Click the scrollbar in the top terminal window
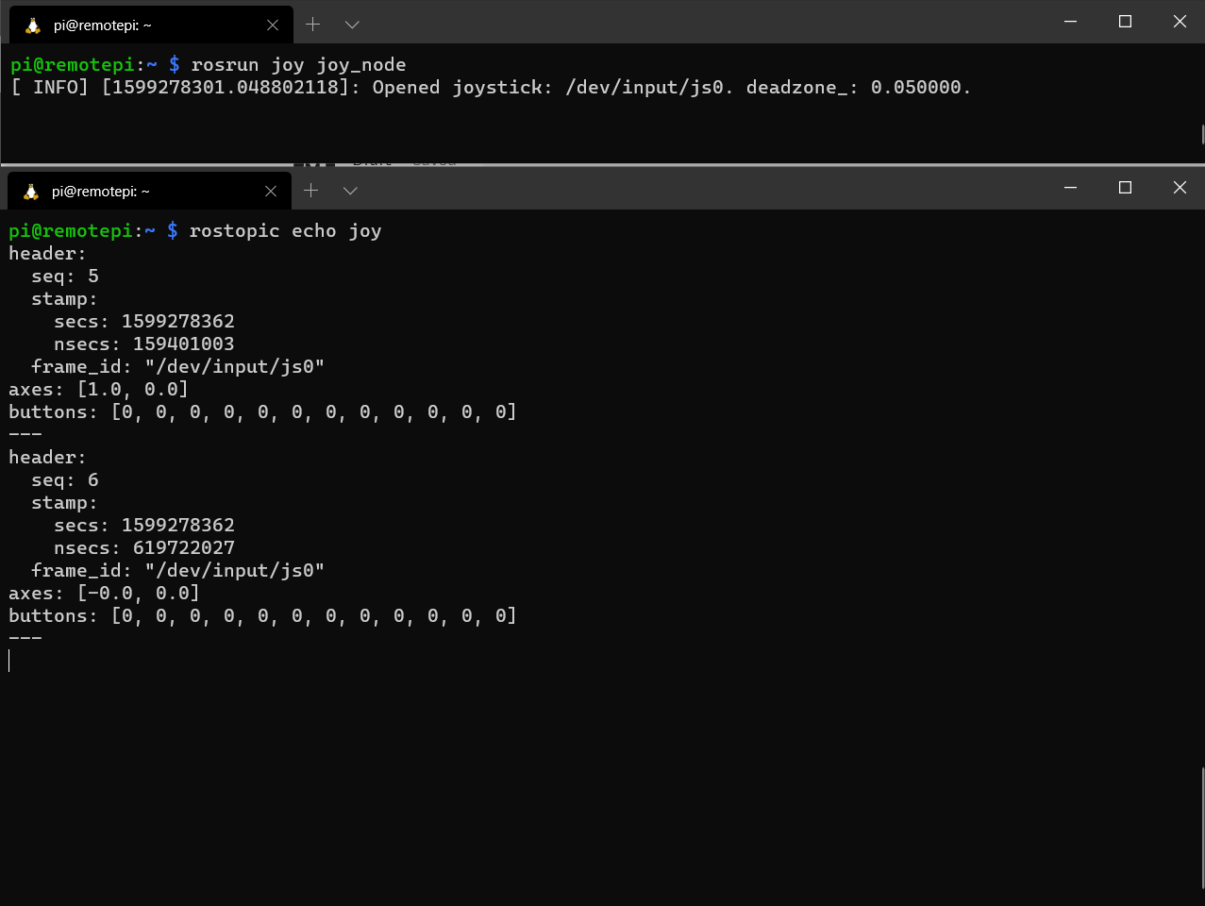The width and height of the screenshot is (1205, 906). point(1202,134)
